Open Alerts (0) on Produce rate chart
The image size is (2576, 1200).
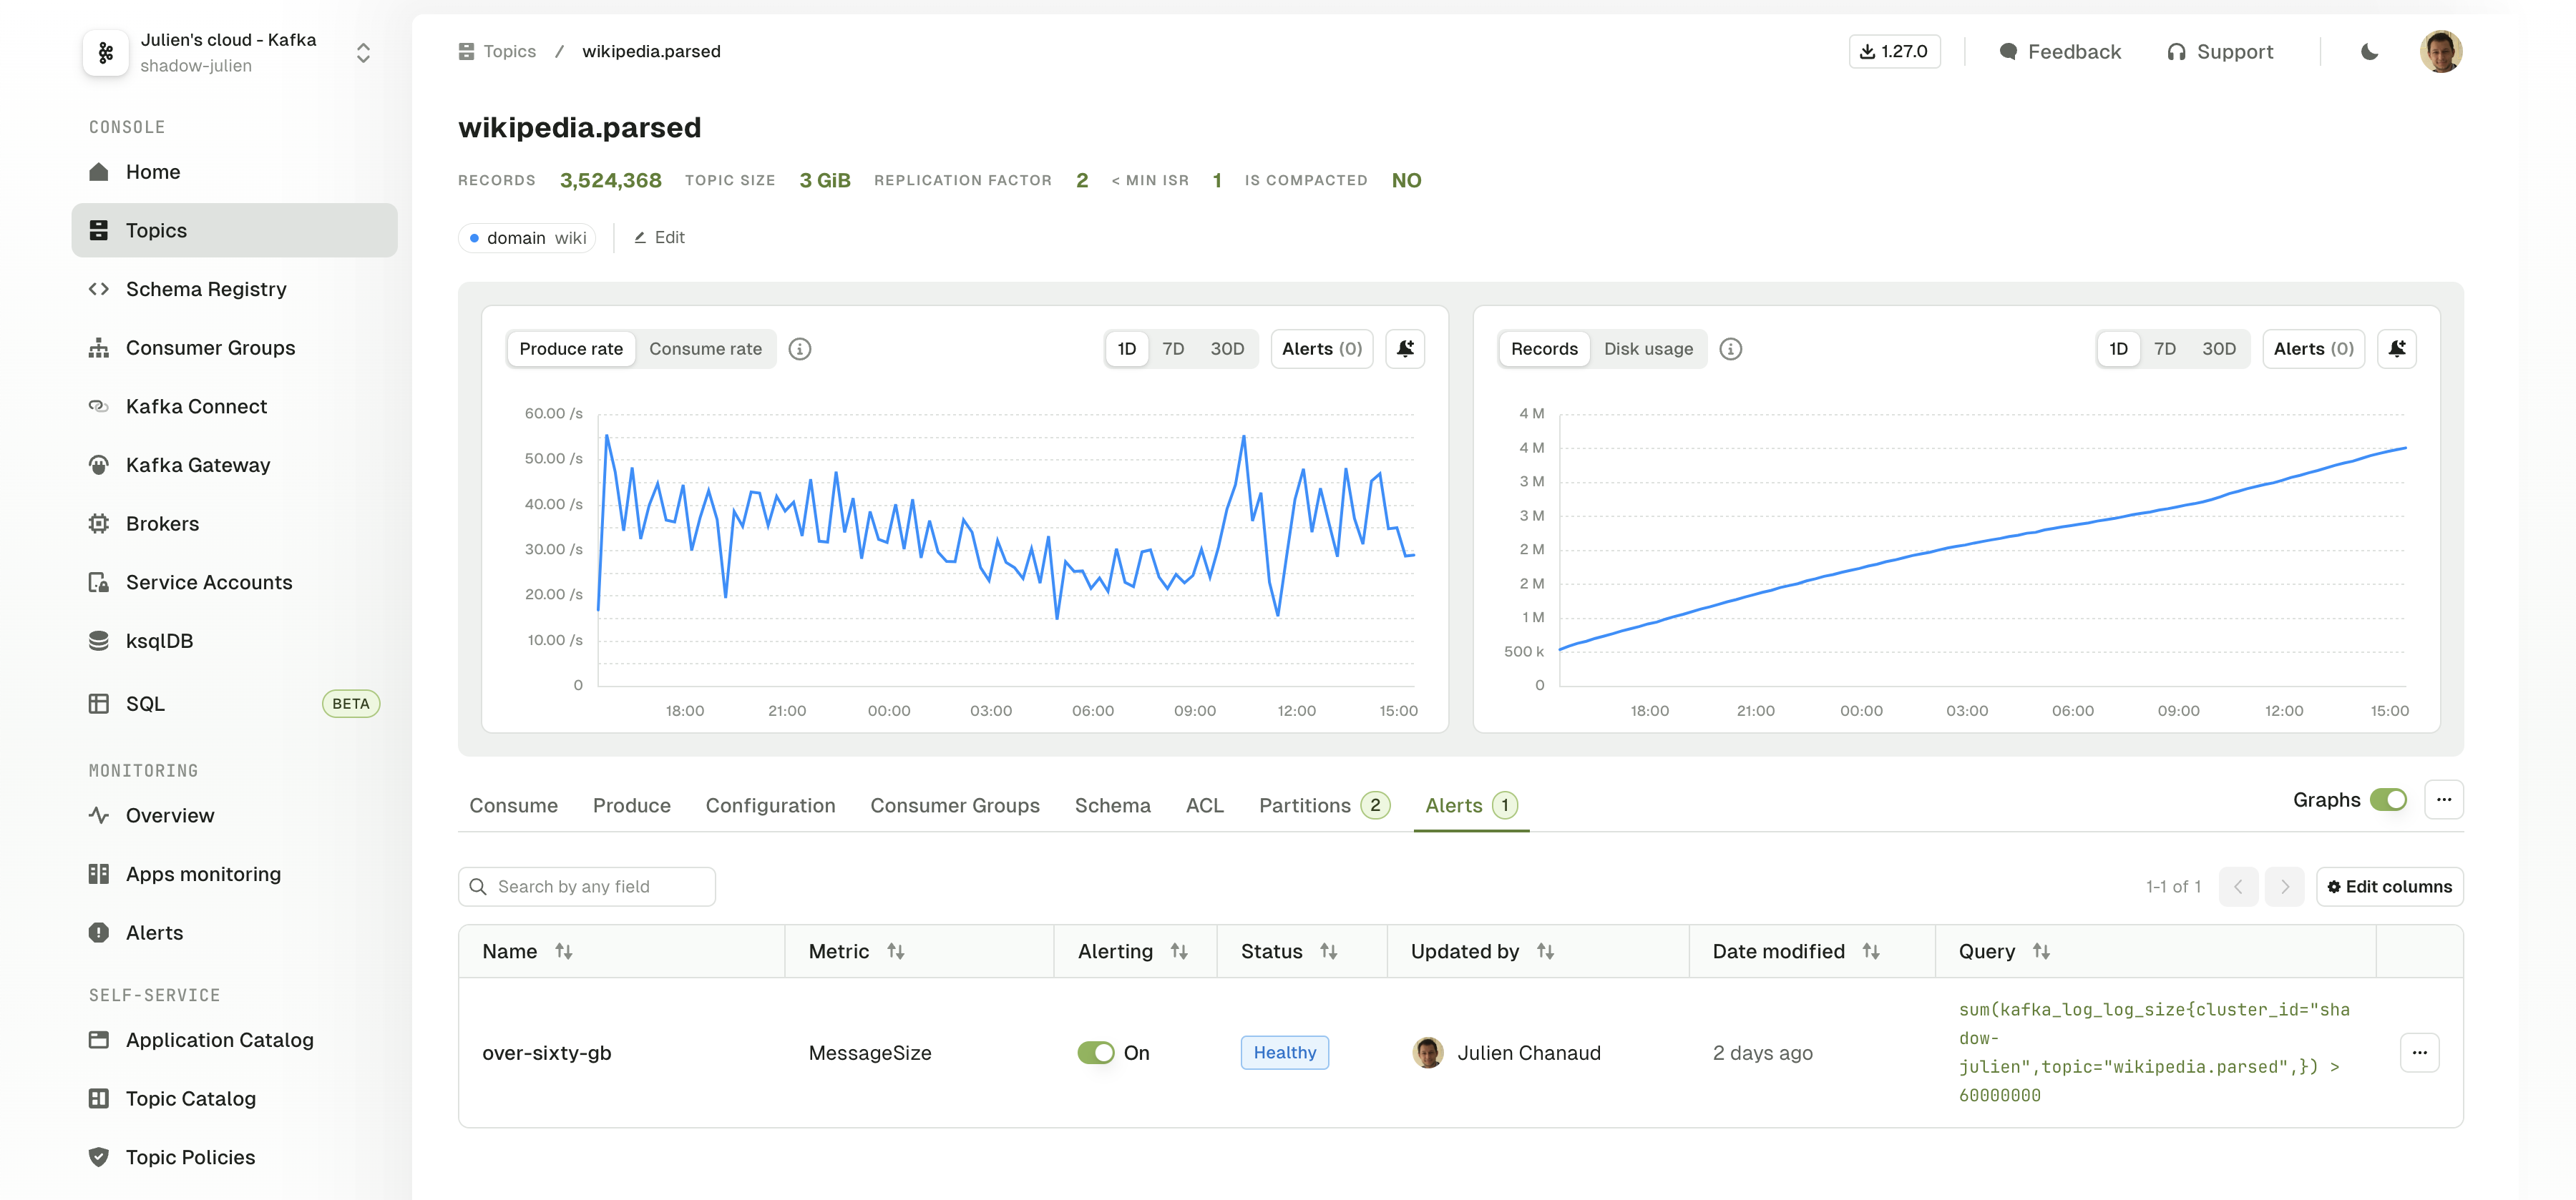point(1322,349)
